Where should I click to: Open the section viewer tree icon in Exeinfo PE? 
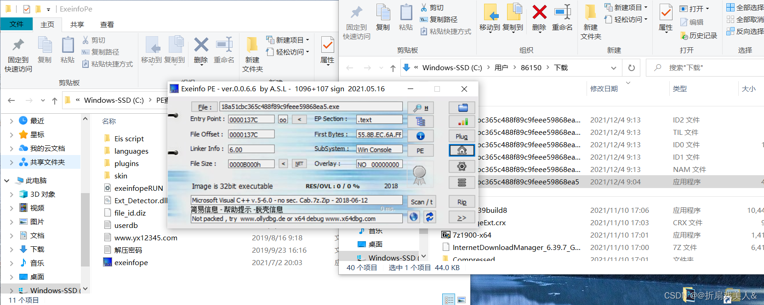(x=420, y=122)
